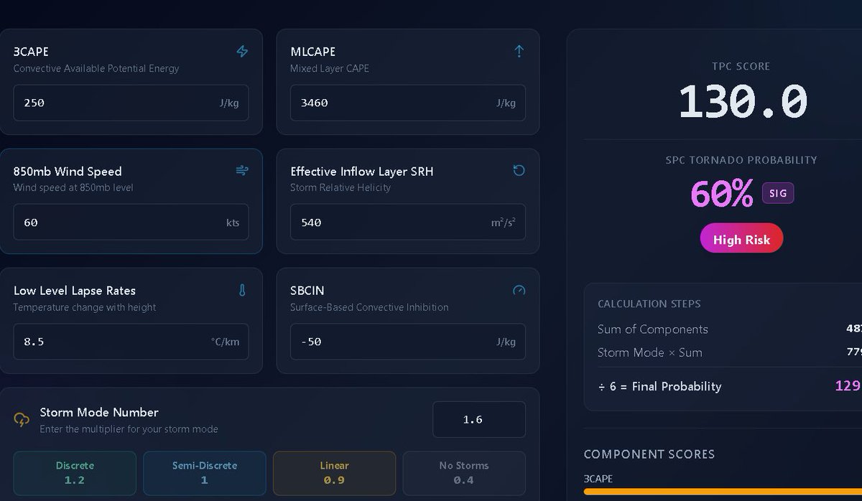Click the Storm Mode Number input showing 1.6

coord(478,419)
